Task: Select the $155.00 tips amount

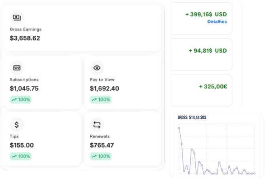Action: [22, 145]
